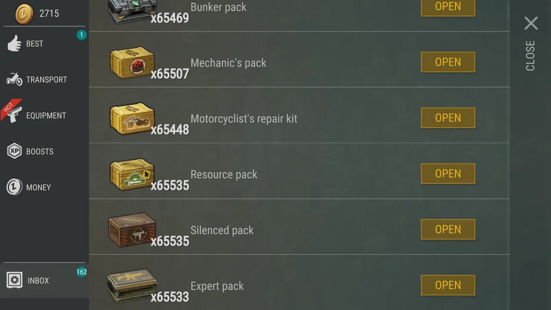Viewport: 551px width, 310px height.
Task: Open the Motorcyclist's repair kit
Action: coord(448,118)
